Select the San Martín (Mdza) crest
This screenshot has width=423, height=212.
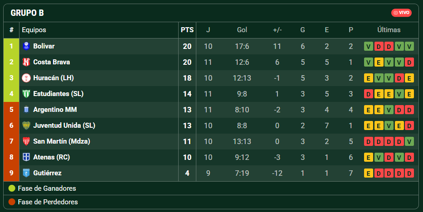[26, 141]
